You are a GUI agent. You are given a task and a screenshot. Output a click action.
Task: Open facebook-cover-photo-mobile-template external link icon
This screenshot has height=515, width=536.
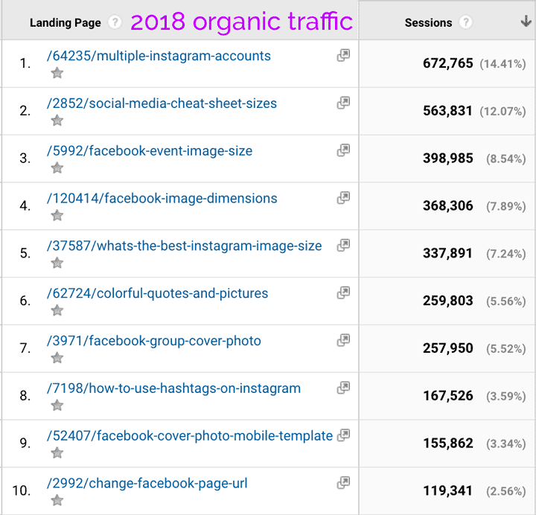[x=343, y=435]
